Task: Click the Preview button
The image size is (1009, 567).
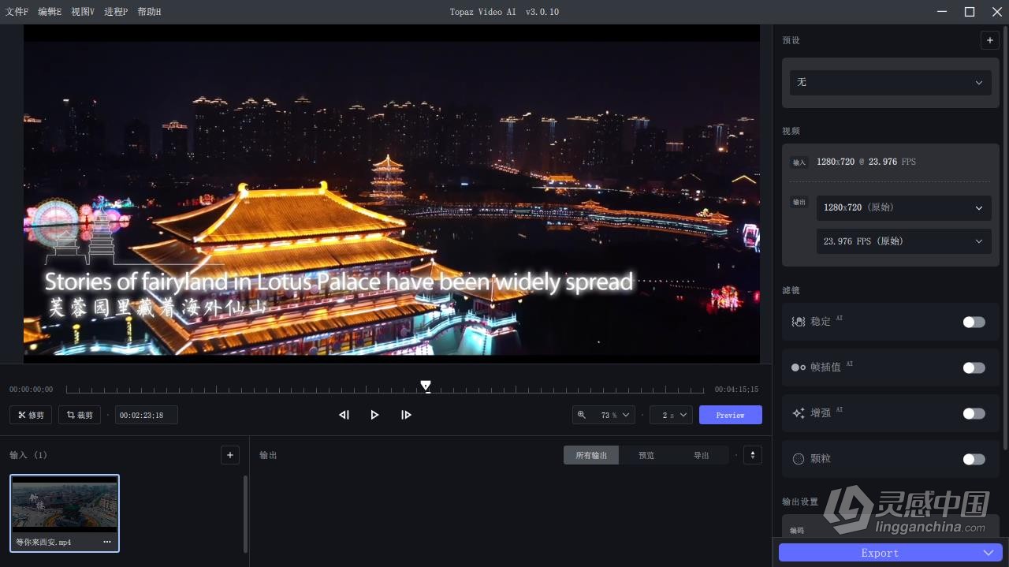Action: pos(730,414)
